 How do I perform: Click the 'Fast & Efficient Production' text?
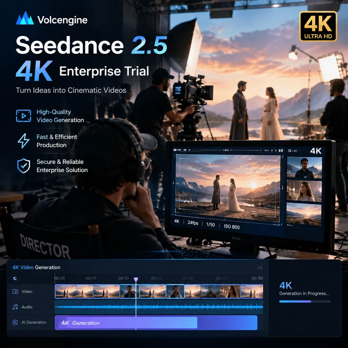coord(57,141)
